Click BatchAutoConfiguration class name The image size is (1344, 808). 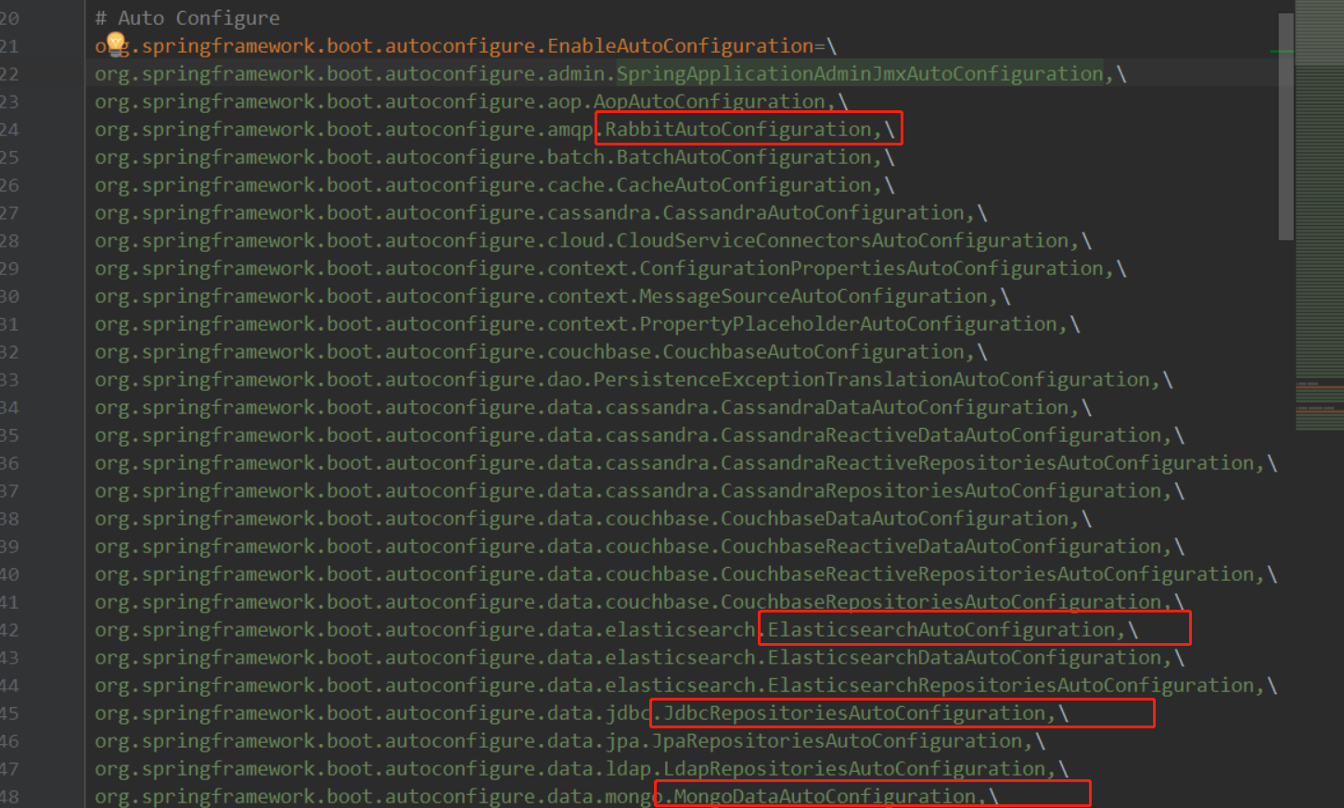(x=744, y=157)
